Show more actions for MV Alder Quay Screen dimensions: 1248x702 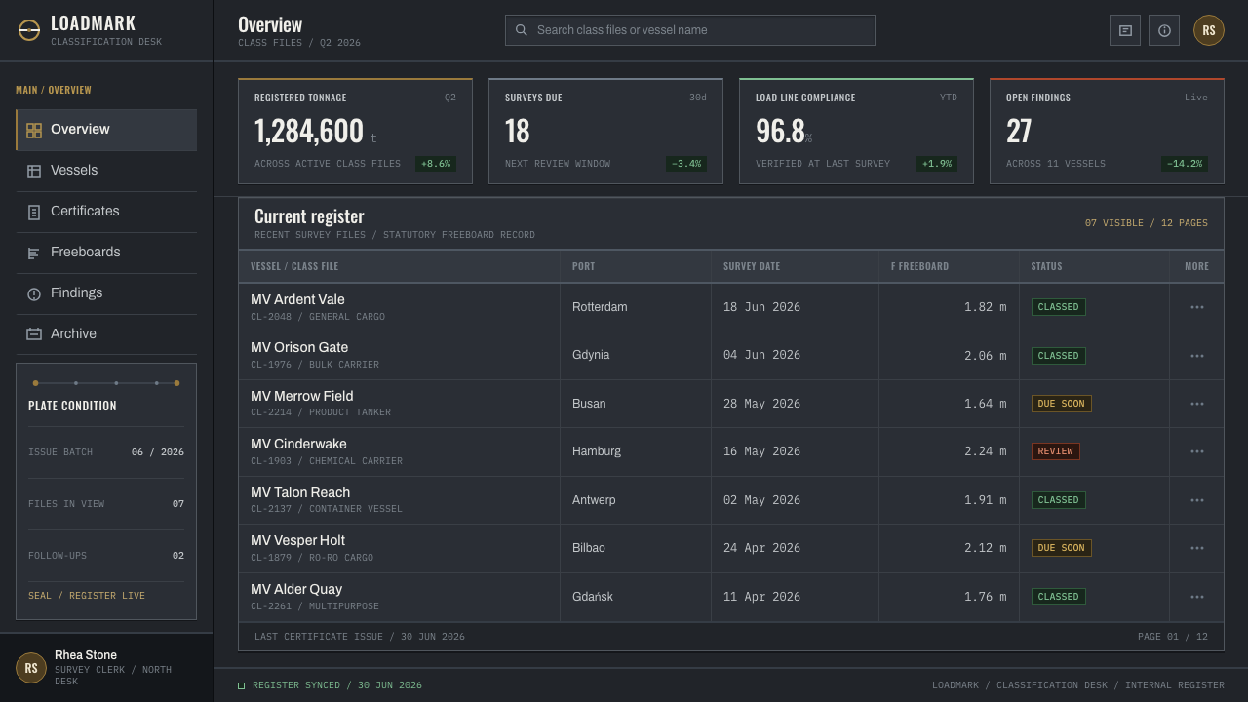pyautogui.click(x=1197, y=597)
